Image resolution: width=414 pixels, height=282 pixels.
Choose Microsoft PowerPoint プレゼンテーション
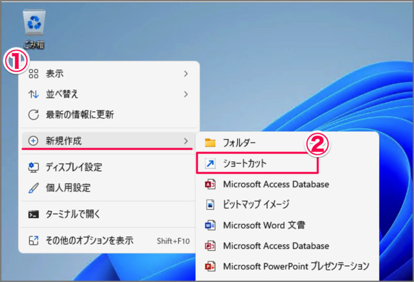click(287, 266)
